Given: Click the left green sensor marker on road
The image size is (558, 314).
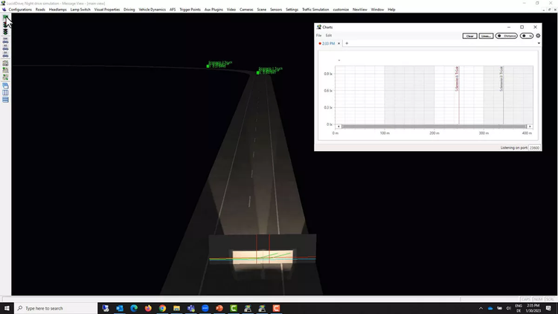Looking at the screenshot, I should (x=208, y=66).
